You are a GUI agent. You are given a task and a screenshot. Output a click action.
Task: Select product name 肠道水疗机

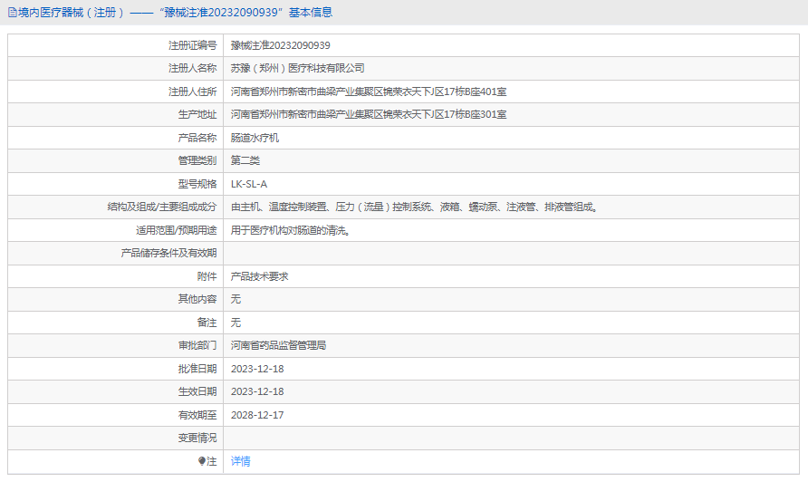pyautogui.click(x=255, y=138)
